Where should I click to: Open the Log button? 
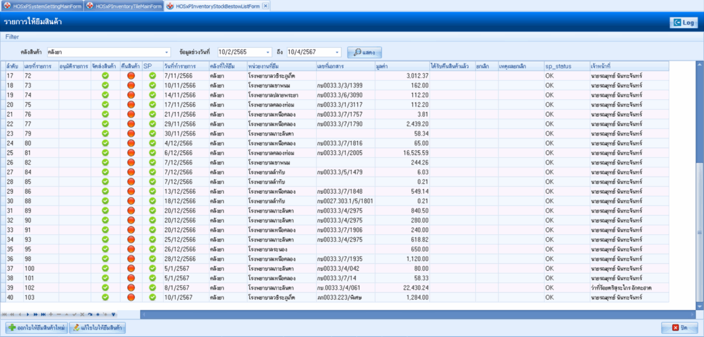tap(683, 22)
